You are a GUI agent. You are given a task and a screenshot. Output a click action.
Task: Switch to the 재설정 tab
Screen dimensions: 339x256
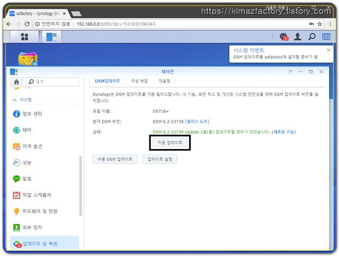click(x=164, y=81)
